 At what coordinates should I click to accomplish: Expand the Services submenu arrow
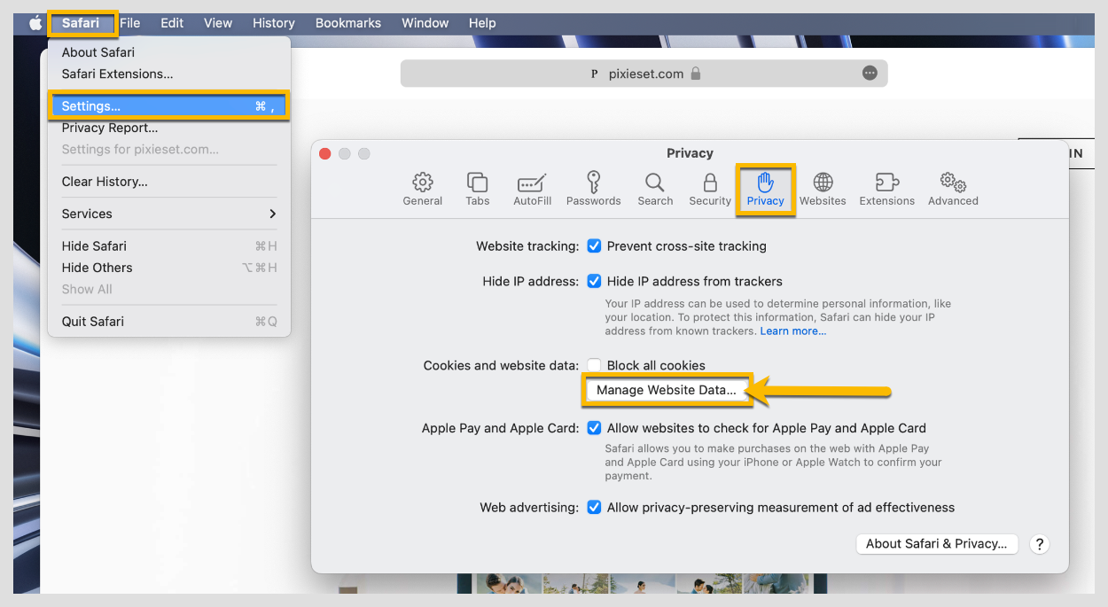click(272, 214)
